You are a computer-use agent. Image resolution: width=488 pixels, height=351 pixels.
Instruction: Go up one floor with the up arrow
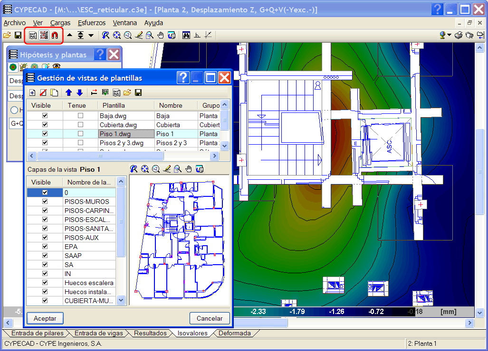pyautogui.click(x=70, y=35)
